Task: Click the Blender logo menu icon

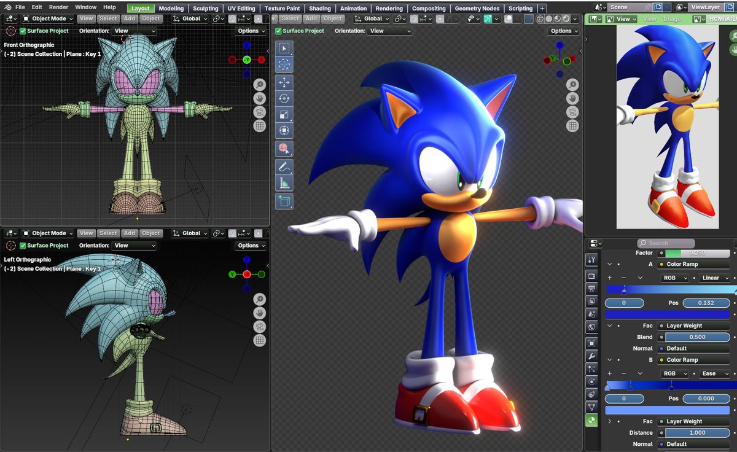Action: click(7, 7)
